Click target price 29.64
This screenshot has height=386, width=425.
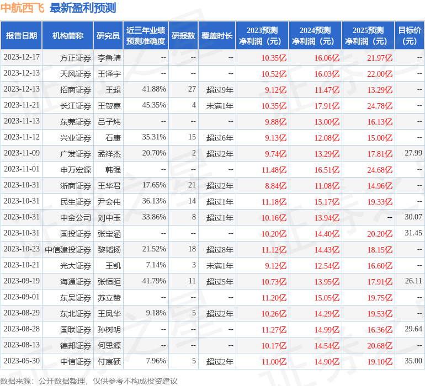[413, 329]
